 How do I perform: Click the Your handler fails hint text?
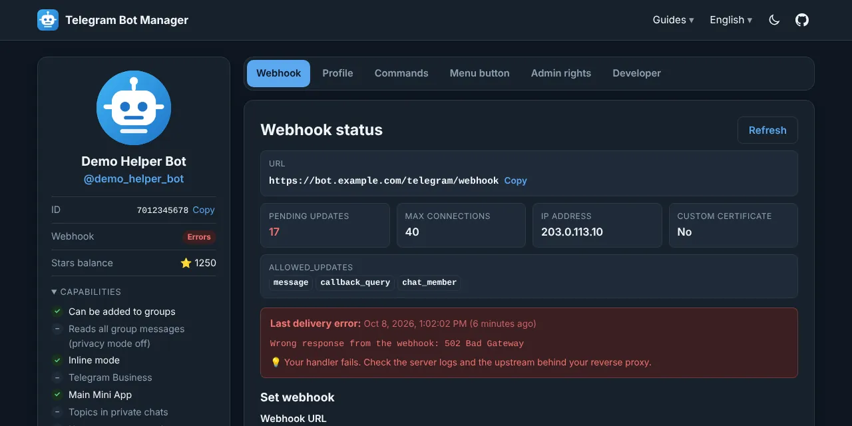[467, 363]
